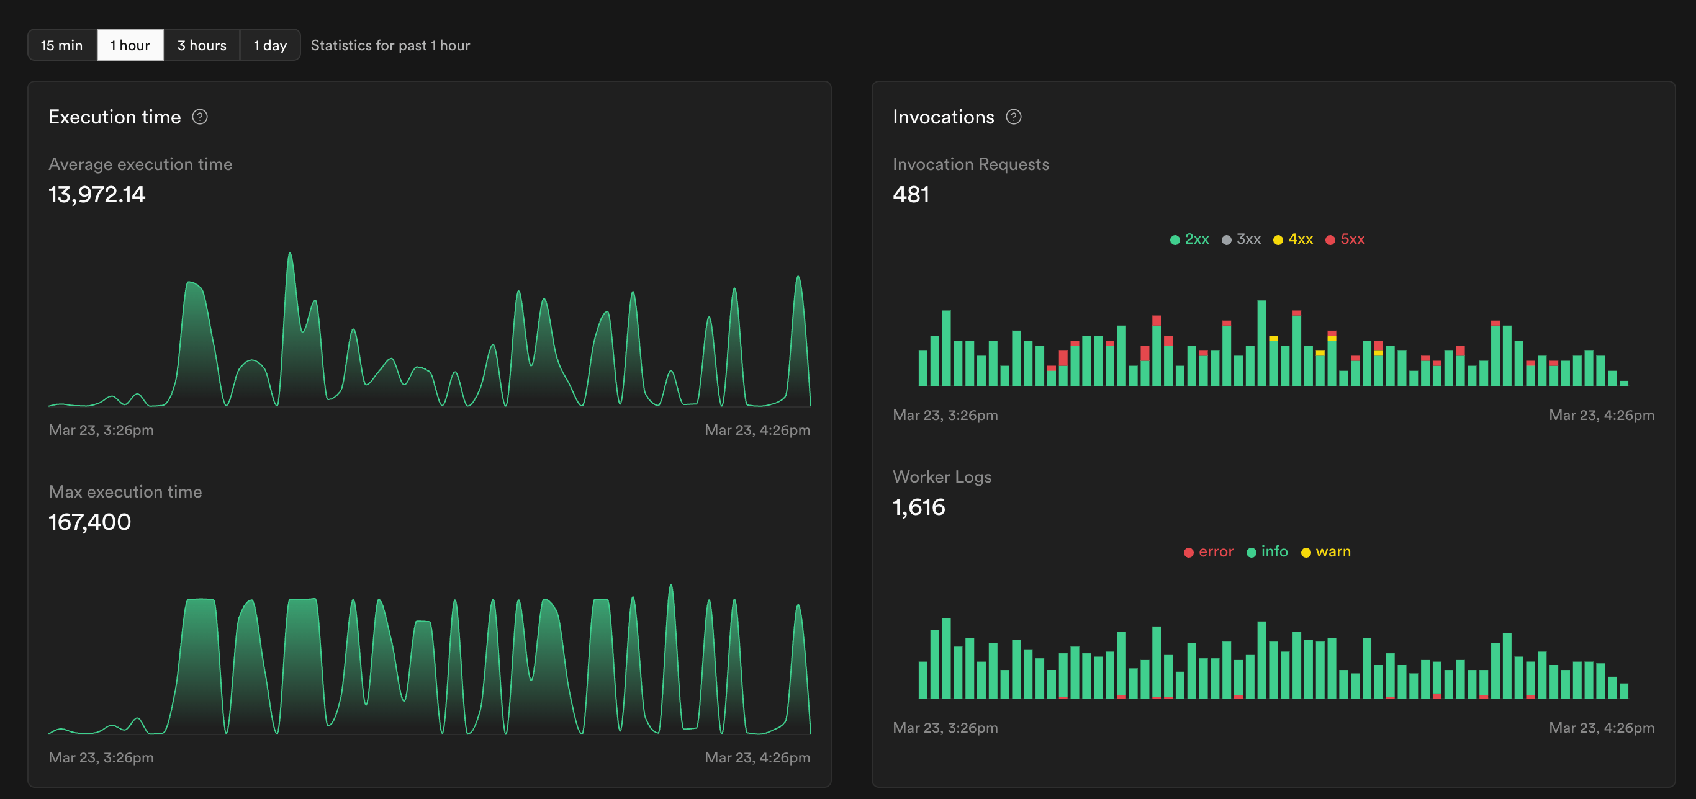The width and height of the screenshot is (1696, 799).
Task: Click the Max execution time value 167,400
Action: [90, 522]
